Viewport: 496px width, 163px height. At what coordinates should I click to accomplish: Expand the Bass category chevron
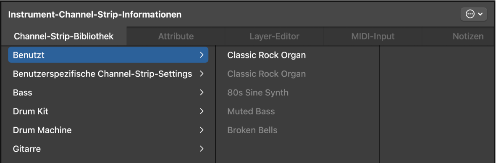coord(202,93)
